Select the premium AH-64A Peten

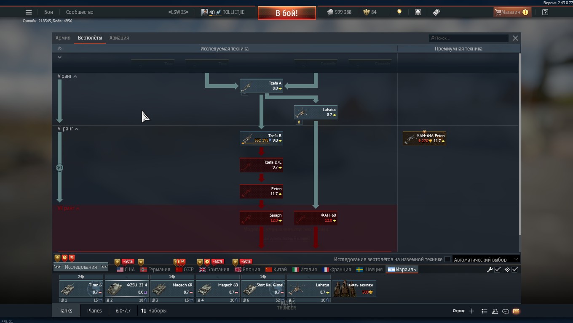point(424,138)
